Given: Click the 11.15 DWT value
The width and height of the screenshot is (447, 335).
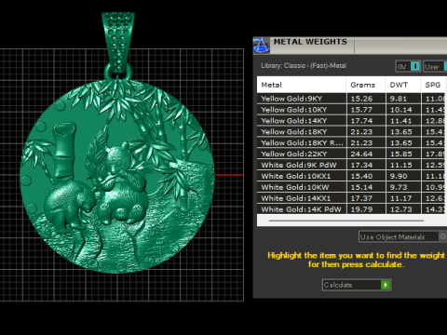Looking at the screenshot, I should 401,165.
